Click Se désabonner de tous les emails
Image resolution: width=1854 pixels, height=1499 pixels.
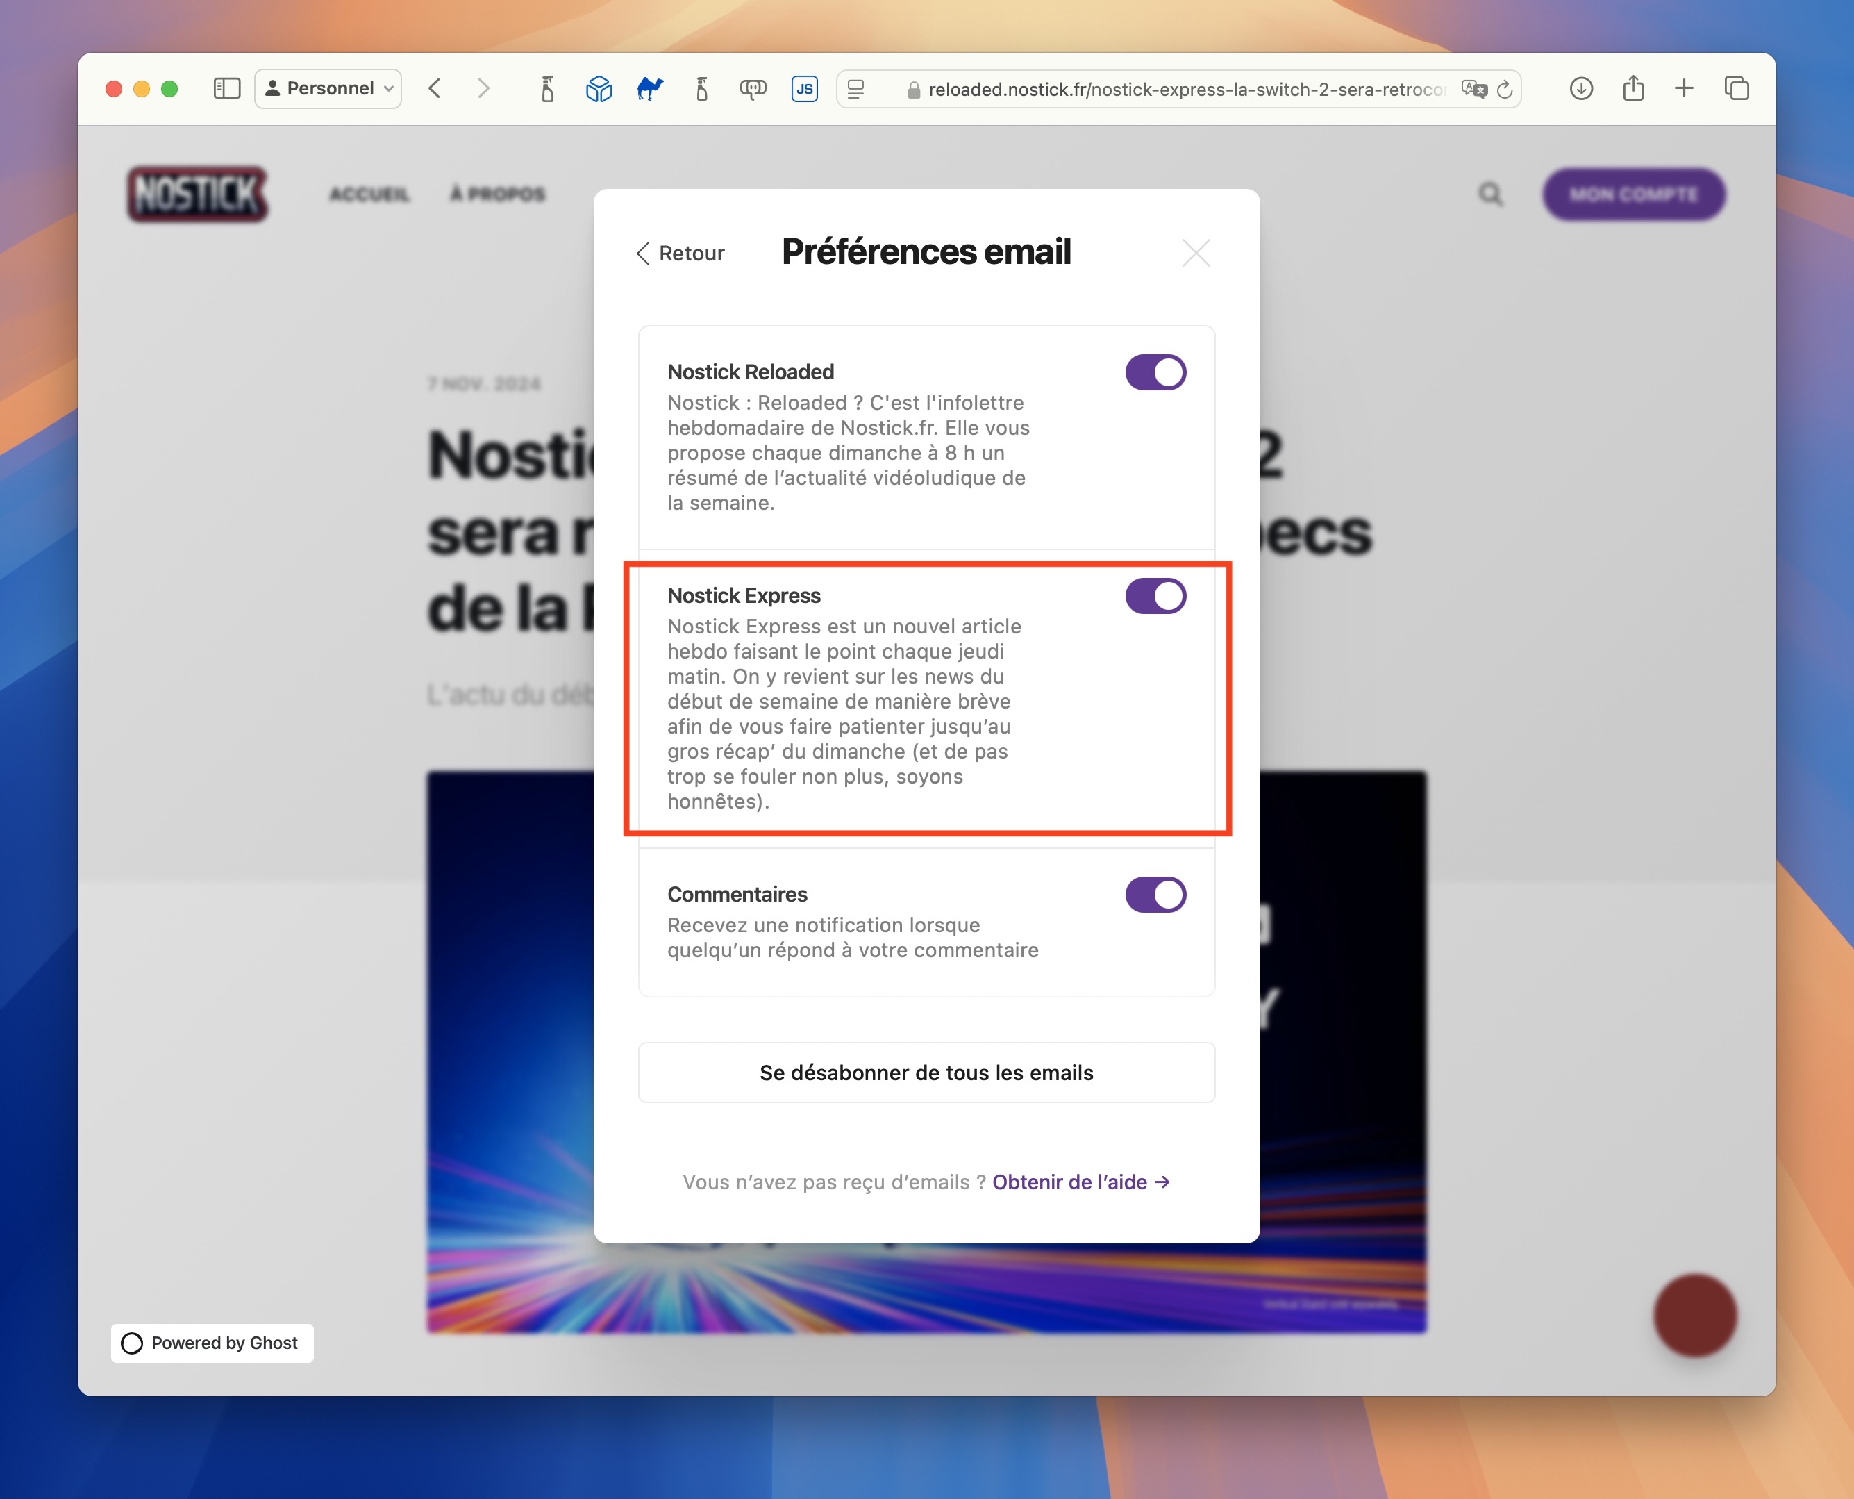[926, 1073]
